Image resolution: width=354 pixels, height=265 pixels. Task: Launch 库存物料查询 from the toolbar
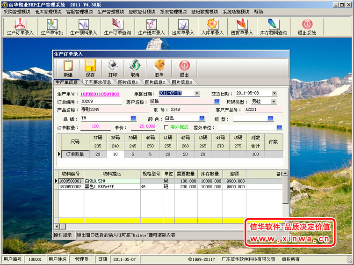[x=274, y=26]
